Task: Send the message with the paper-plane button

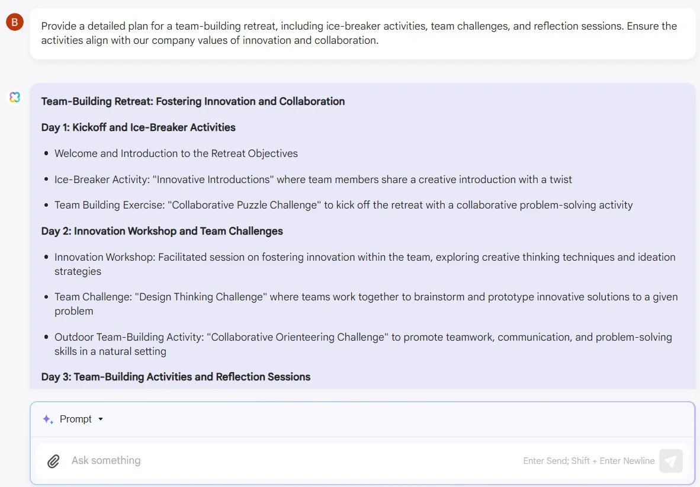Action: click(x=670, y=461)
